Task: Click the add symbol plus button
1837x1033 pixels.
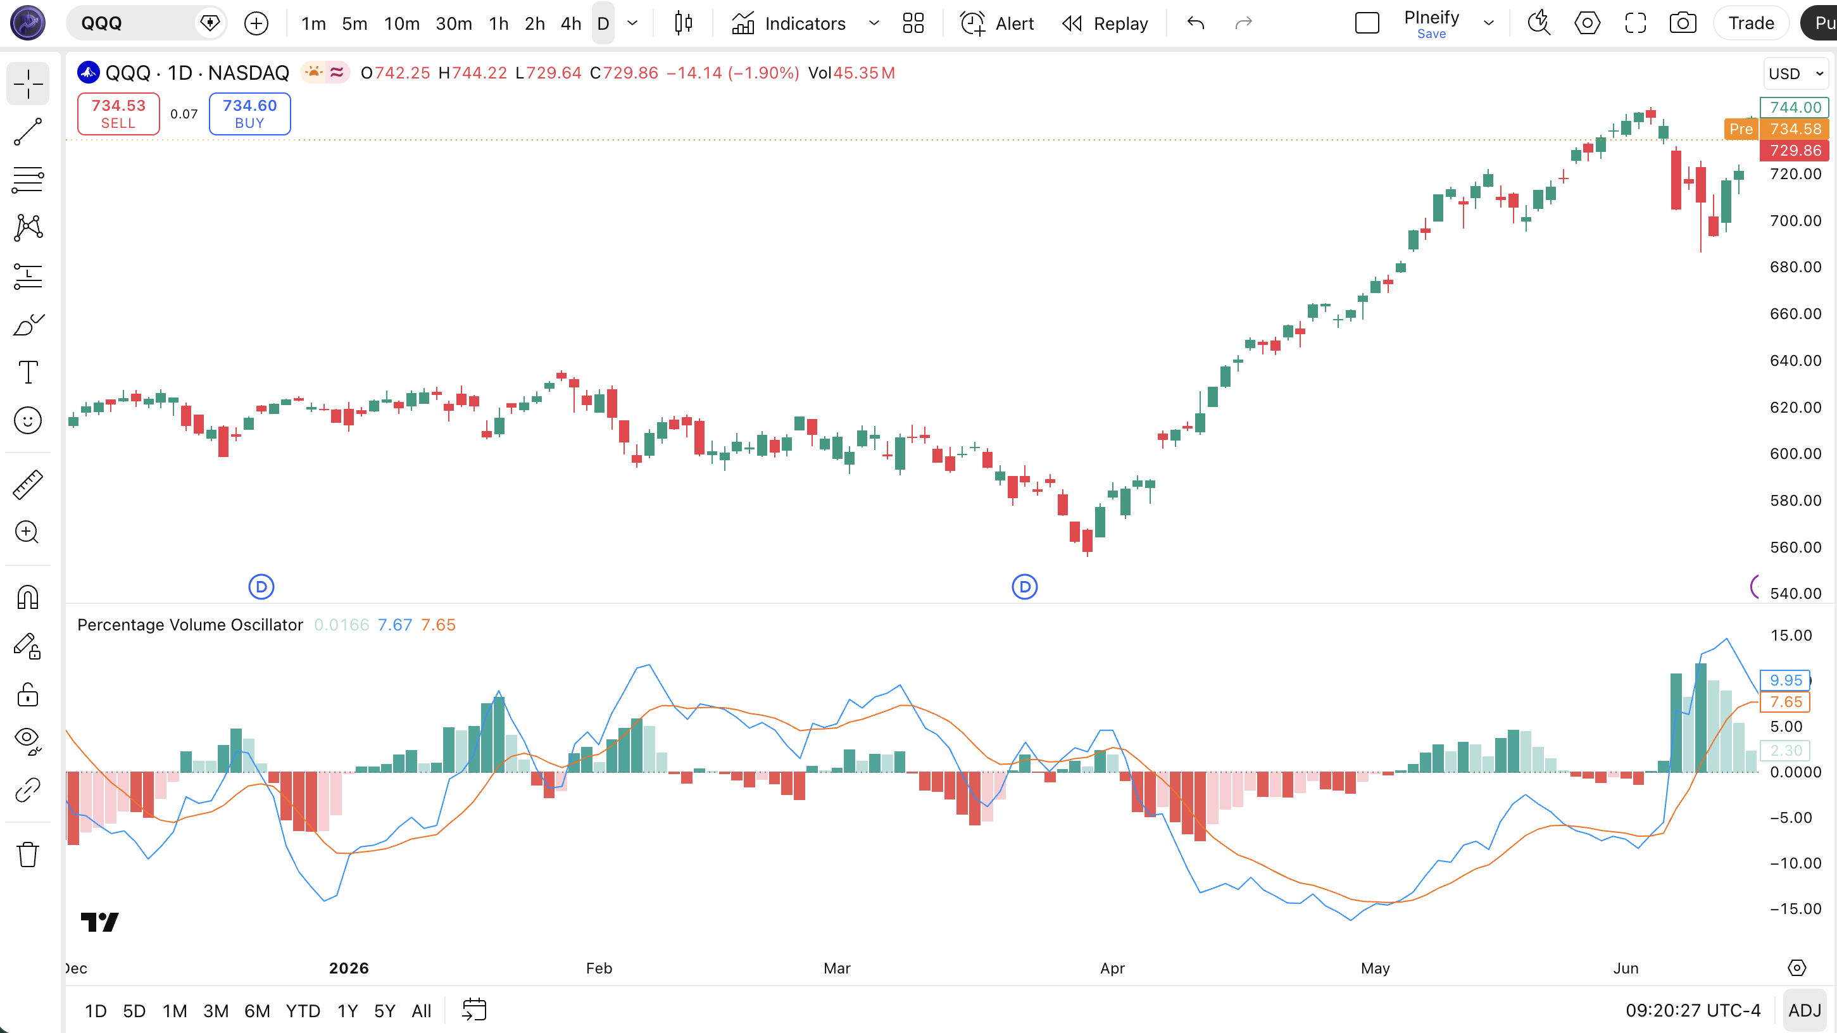Action: coord(256,23)
